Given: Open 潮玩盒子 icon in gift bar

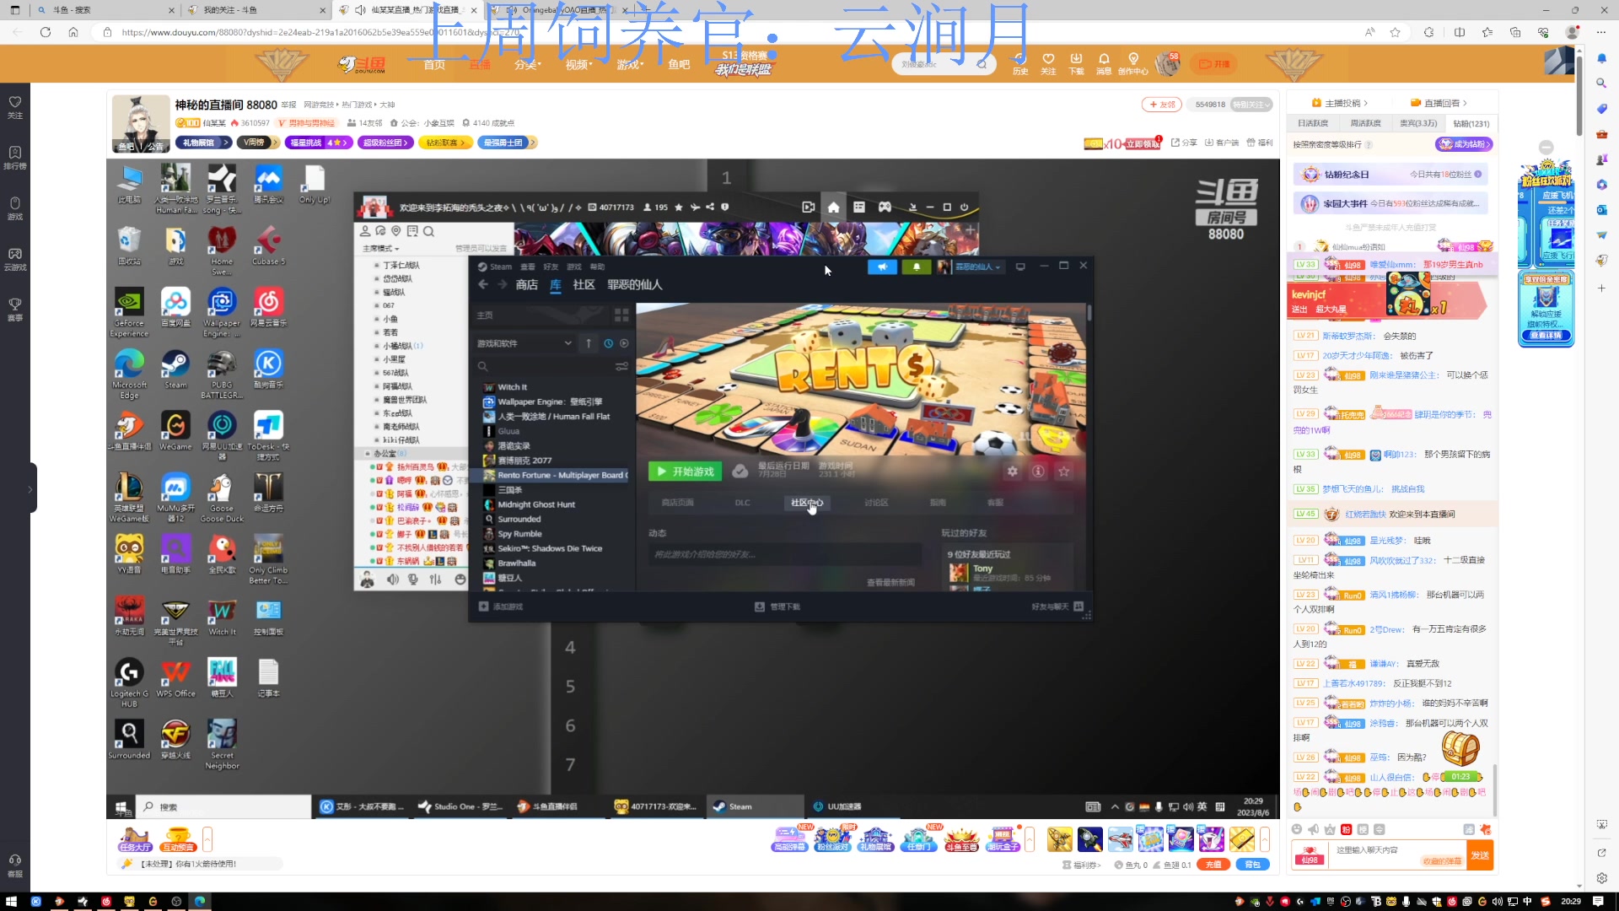Looking at the screenshot, I should pyautogui.click(x=1003, y=839).
